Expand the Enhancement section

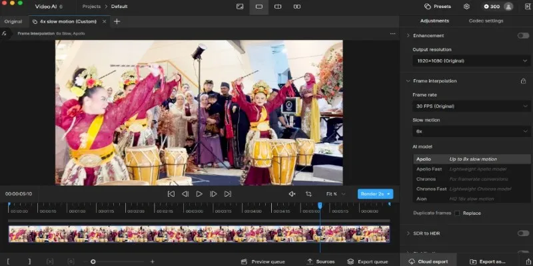(408, 36)
